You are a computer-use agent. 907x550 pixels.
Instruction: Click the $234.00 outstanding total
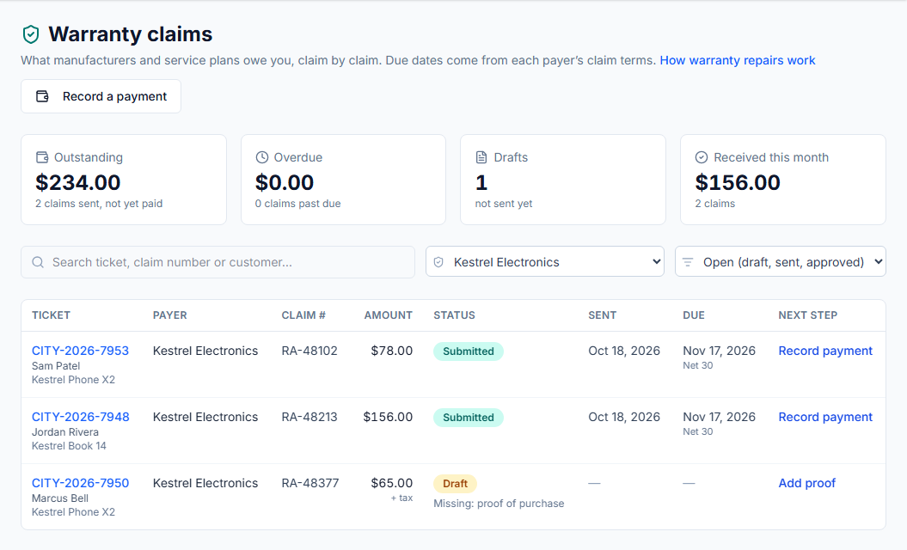[78, 183]
